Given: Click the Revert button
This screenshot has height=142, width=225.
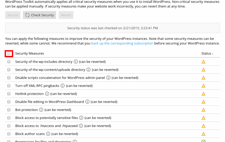Looking at the screenshot, I should [66, 15].
